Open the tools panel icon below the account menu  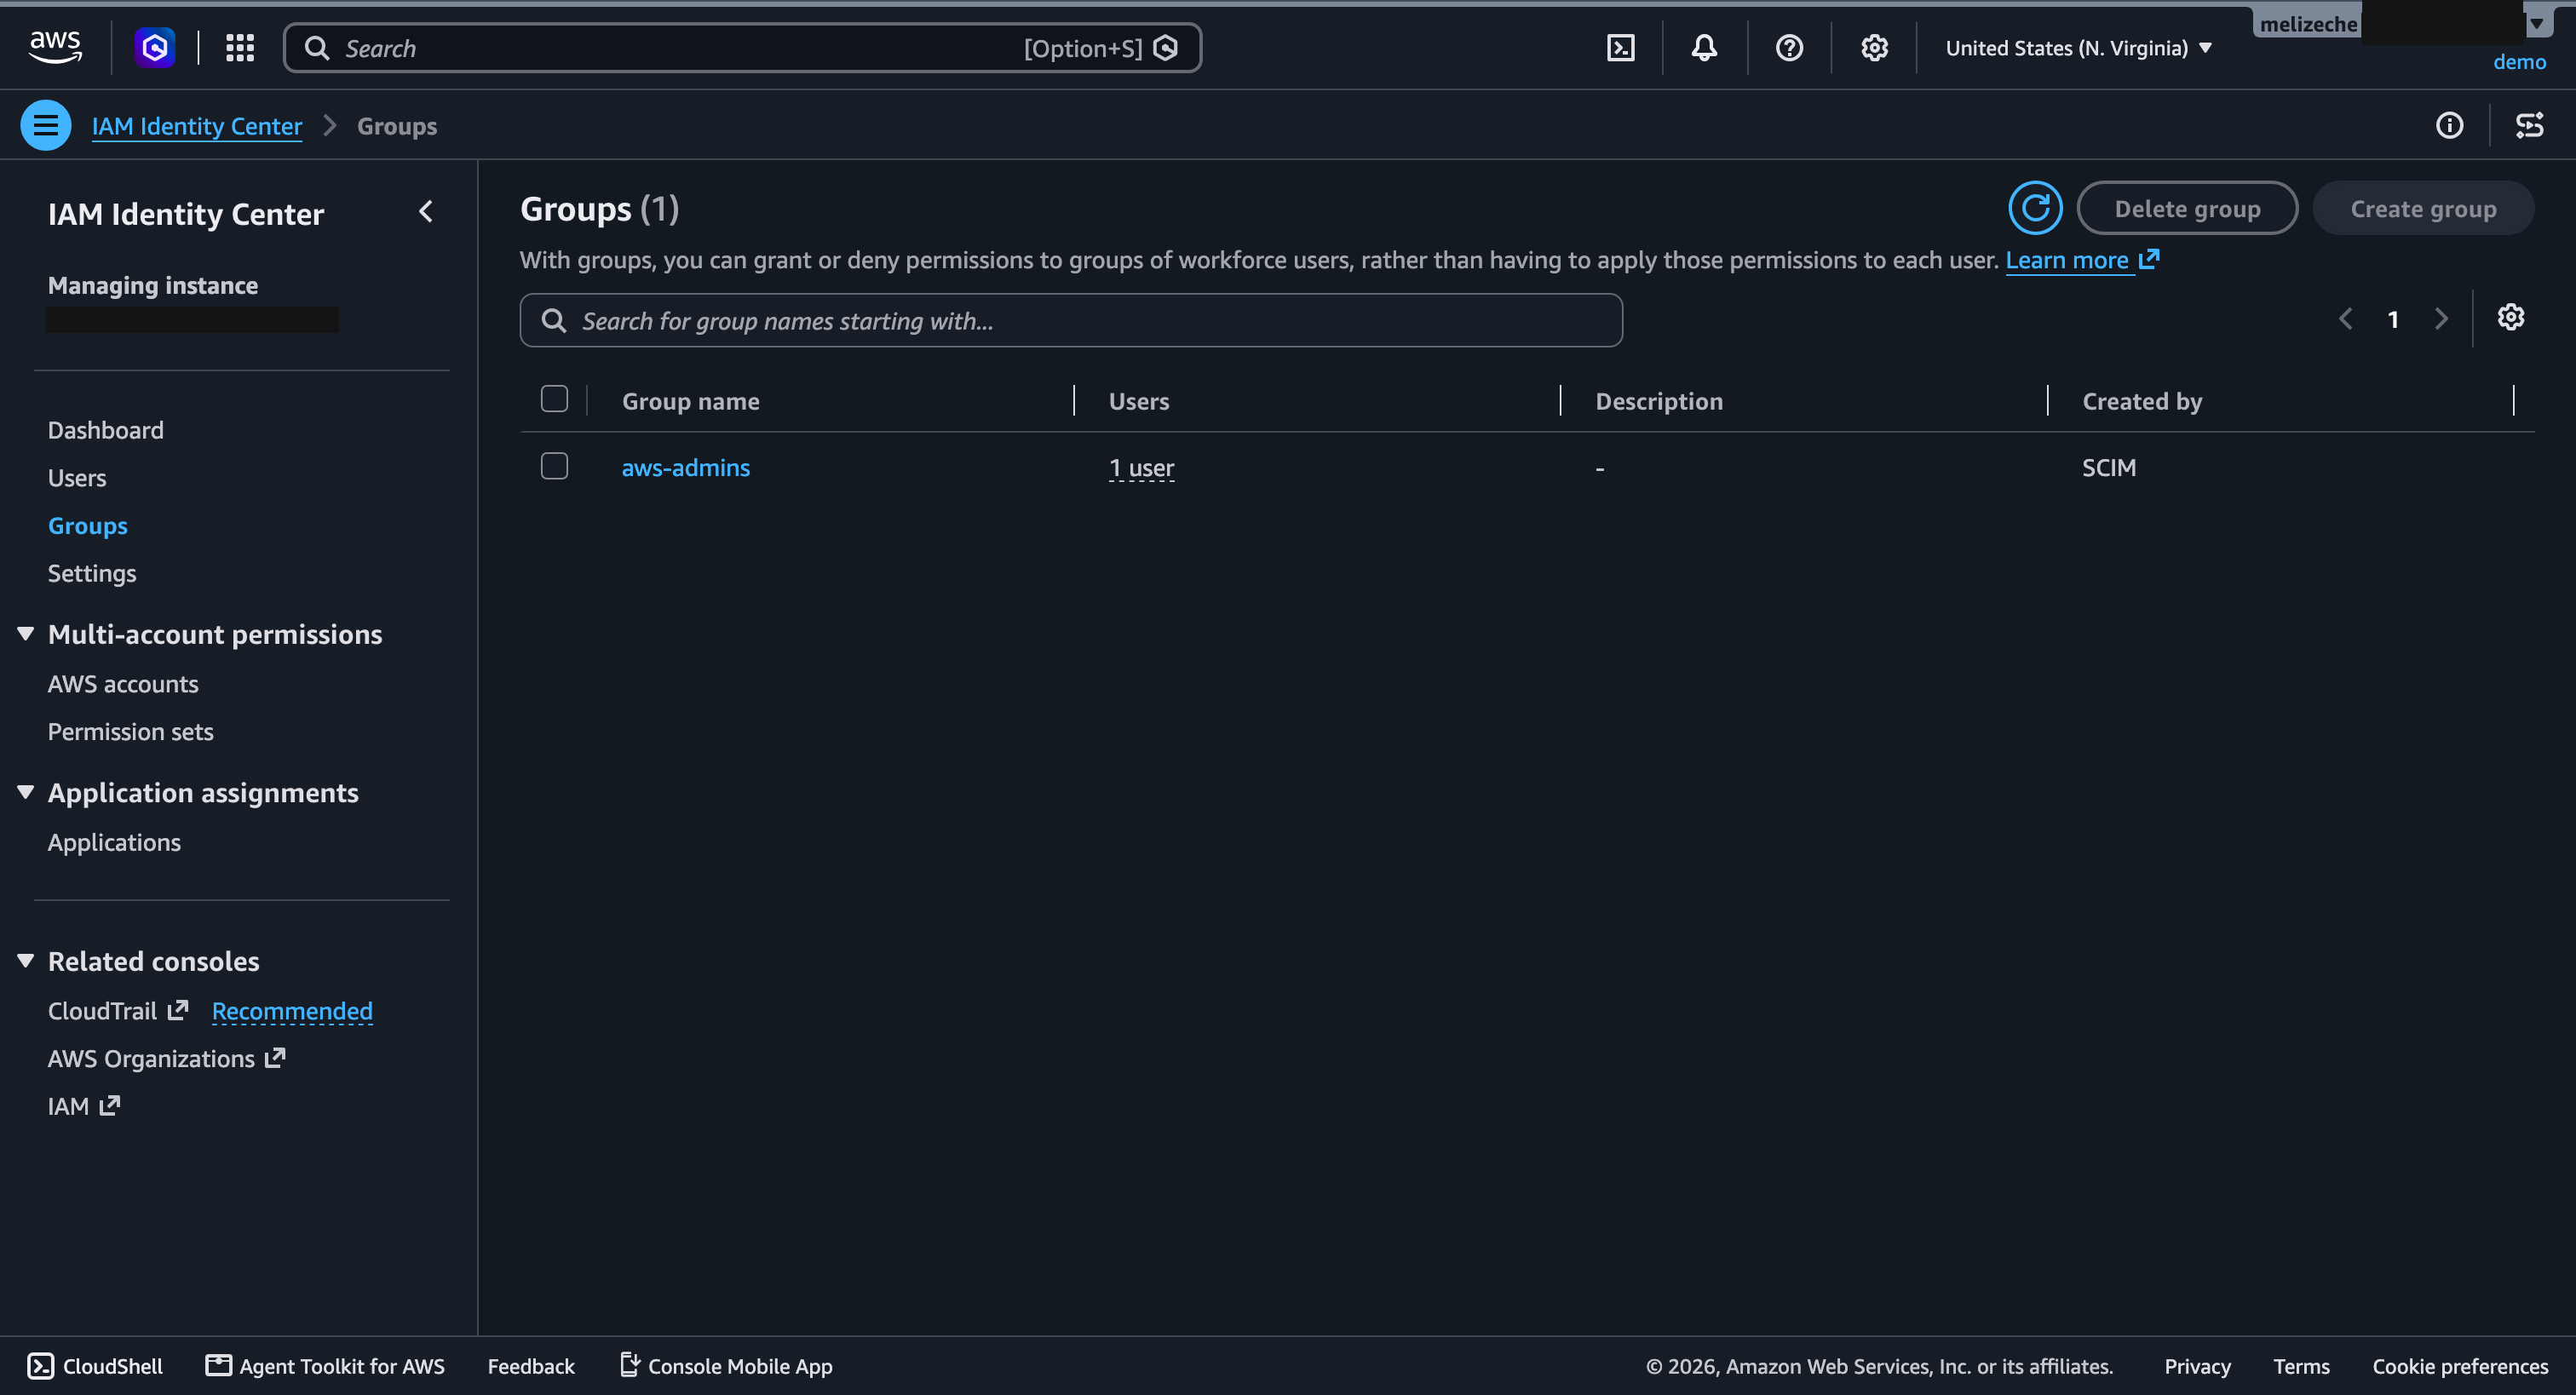[x=2529, y=125]
